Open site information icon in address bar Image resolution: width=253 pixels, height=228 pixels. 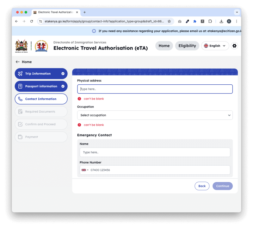pyautogui.click(x=41, y=21)
